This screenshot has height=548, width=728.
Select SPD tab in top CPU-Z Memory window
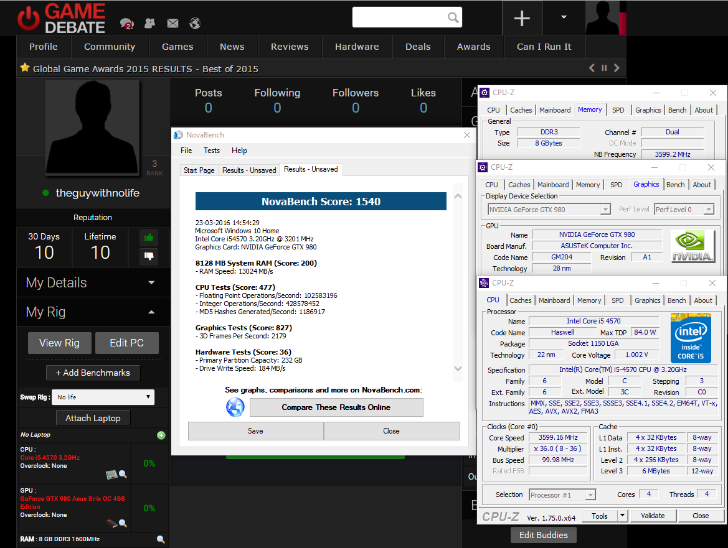coord(618,110)
